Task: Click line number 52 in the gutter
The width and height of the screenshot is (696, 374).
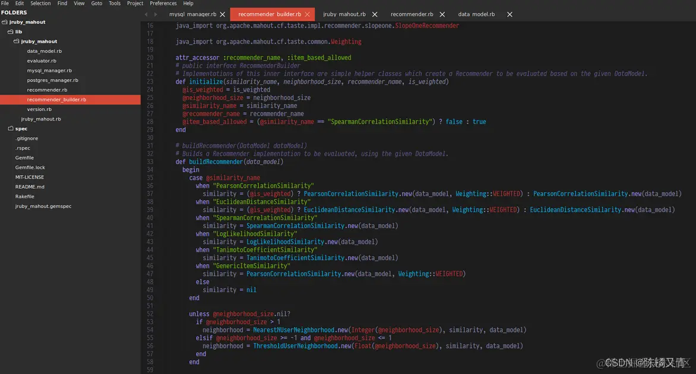Action: point(150,314)
